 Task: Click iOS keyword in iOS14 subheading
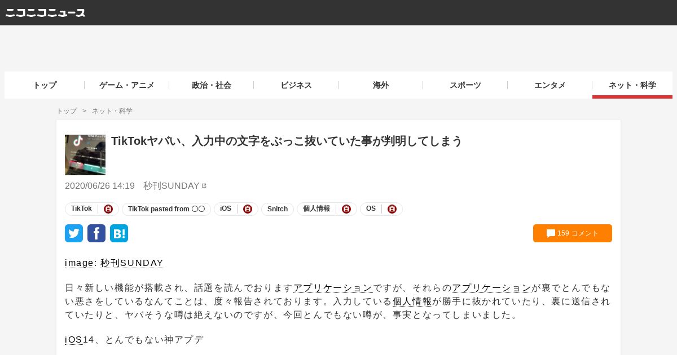tap(74, 340)
